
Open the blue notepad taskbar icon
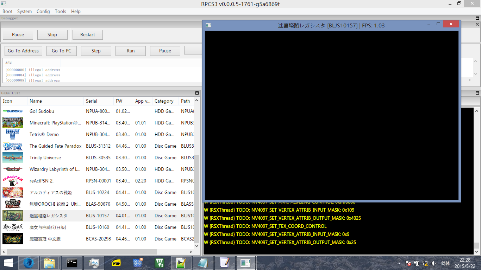point(203,263)
